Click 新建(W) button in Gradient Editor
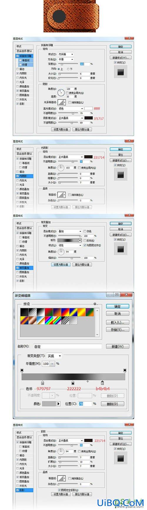Image resolution: width=147 pixels, height=510 pixels. (118, 346)
